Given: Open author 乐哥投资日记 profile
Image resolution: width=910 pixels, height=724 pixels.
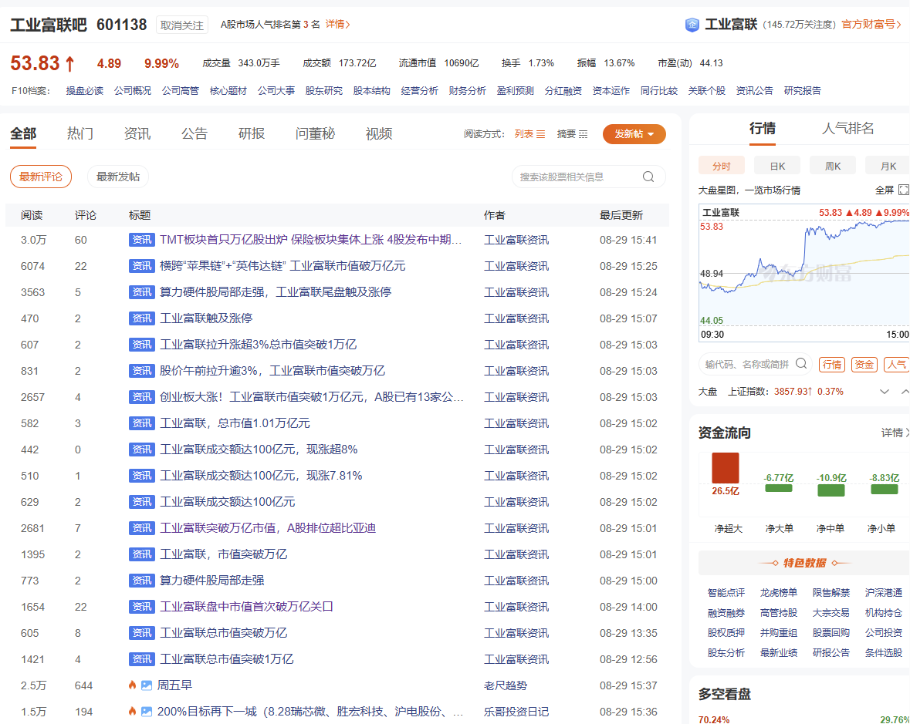Looking at the screenshot, I should coord(516,711).
